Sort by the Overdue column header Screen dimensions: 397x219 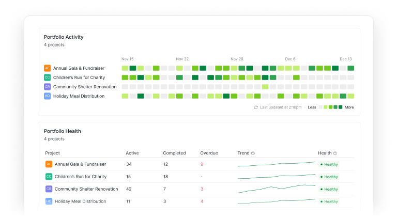pos(209,153)
